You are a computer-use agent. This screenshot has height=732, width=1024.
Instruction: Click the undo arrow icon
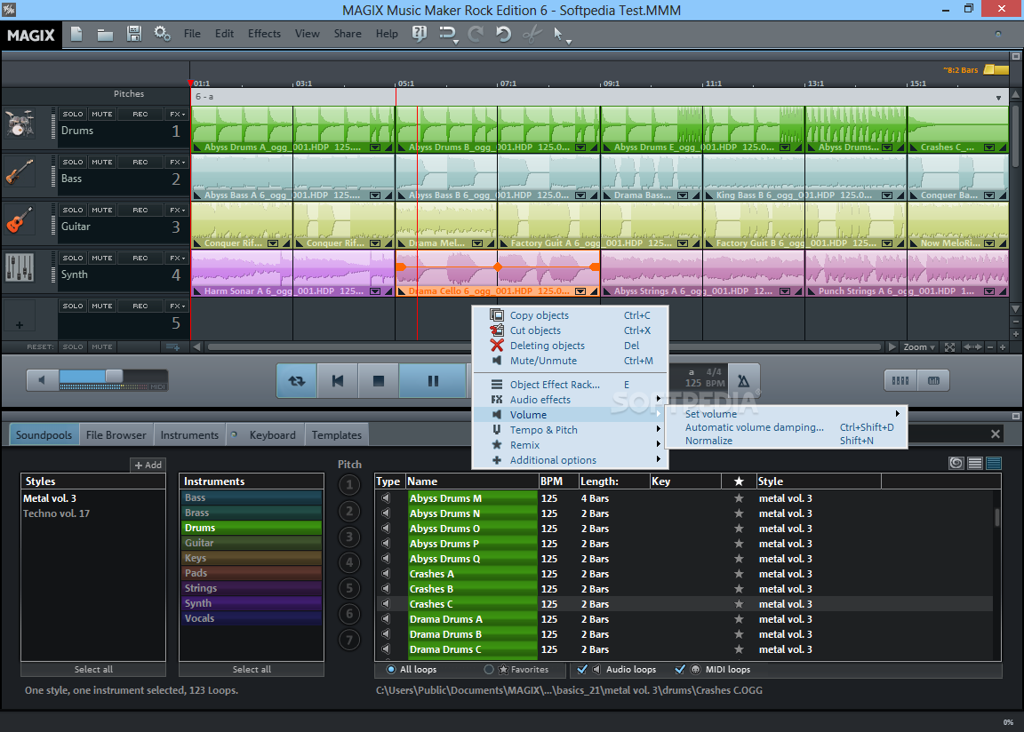pyautogui.click(x=503, y=34)
